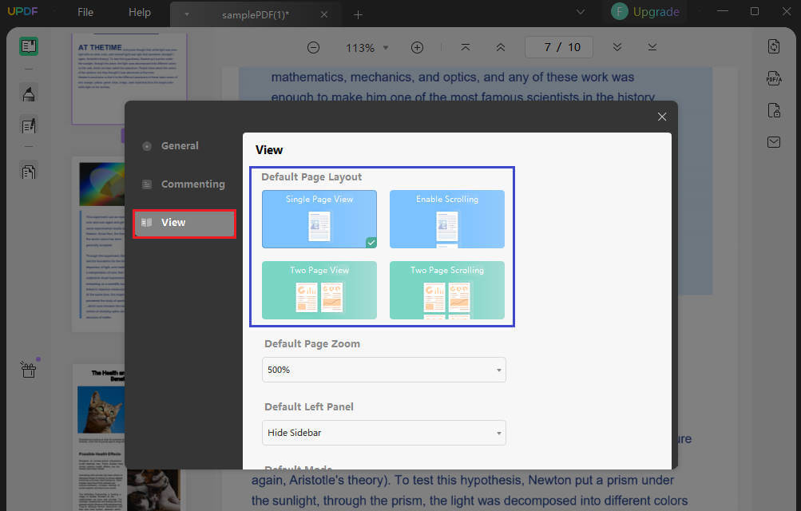Select the General settings category

179,145
